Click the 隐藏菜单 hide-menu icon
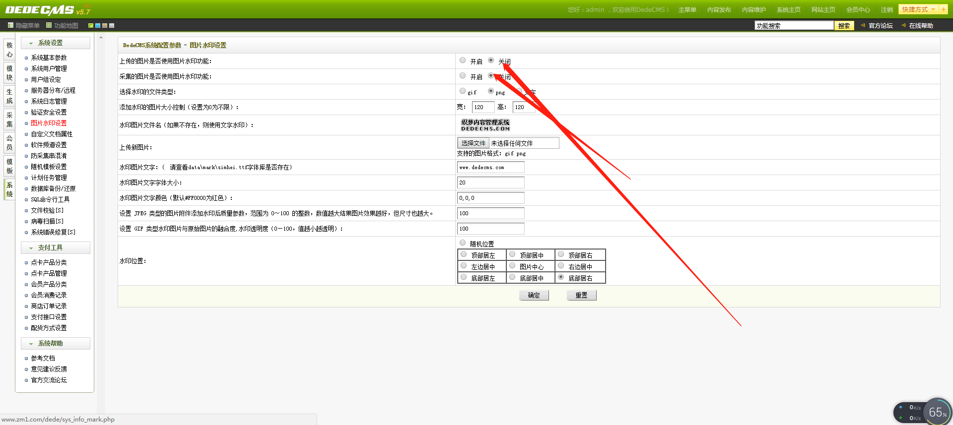This screenshot has height=425, width=953. pos(10,25)
